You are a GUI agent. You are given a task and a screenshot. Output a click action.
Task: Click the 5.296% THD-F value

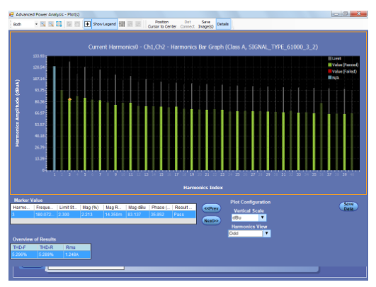point(24,254)
